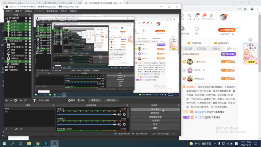Viewport: 261px width, 147px height.
Task: Toggle the lock on the 直播界面 source
Action: [x=30, y=64]
